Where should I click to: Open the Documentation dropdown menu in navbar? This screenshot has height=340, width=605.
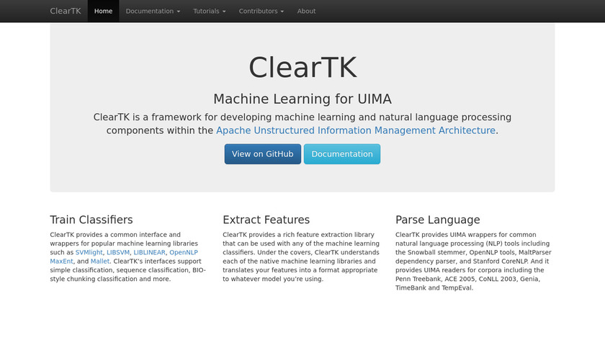[x=153, y=12]
